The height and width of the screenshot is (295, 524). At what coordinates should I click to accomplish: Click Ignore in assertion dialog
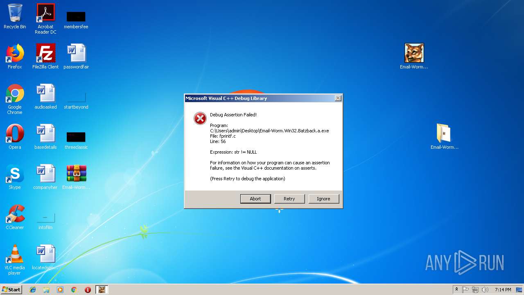(x=323, y=199)
